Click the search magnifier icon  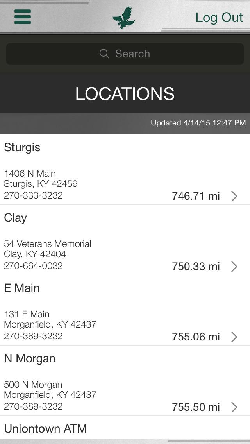tap(104, 54)
